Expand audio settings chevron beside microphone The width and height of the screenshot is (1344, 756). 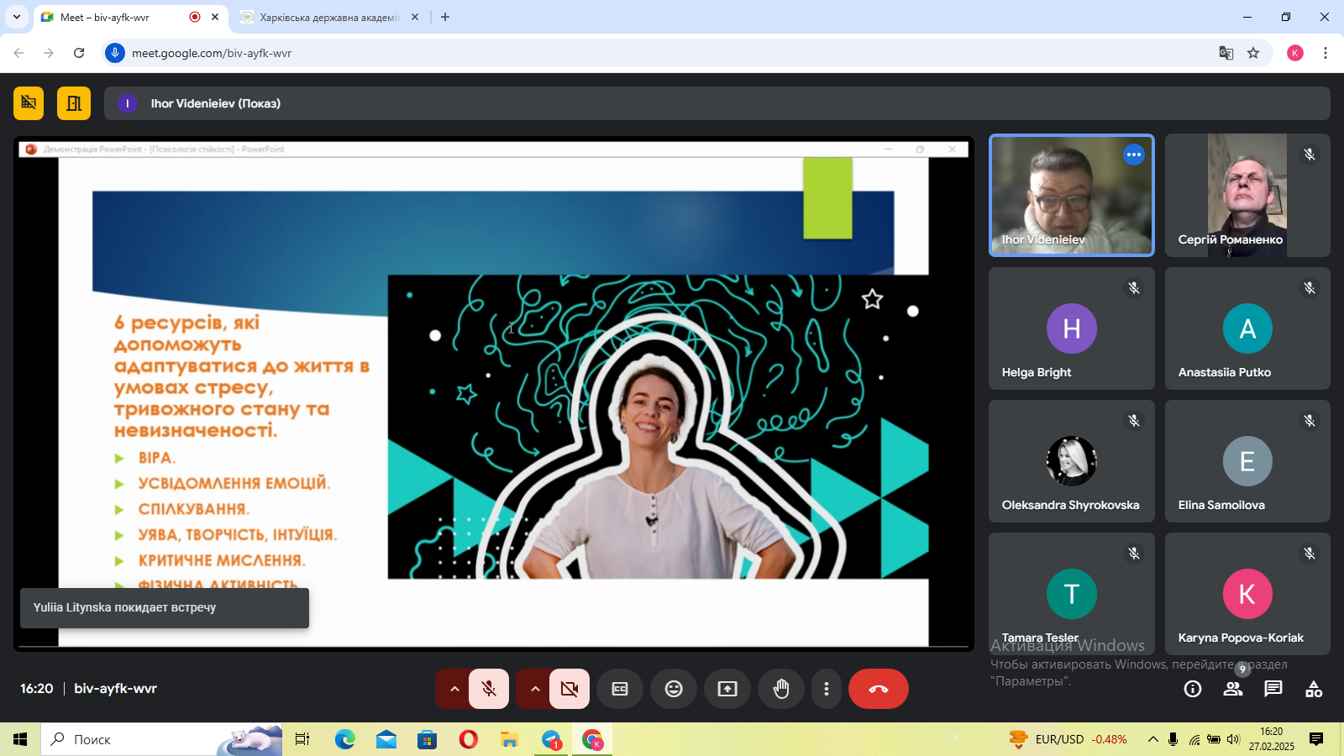point(454,689)
